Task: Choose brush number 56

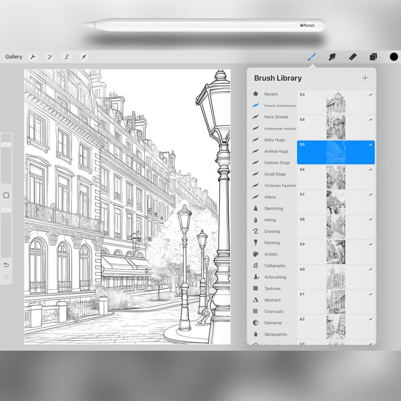Action: point(336,177)
